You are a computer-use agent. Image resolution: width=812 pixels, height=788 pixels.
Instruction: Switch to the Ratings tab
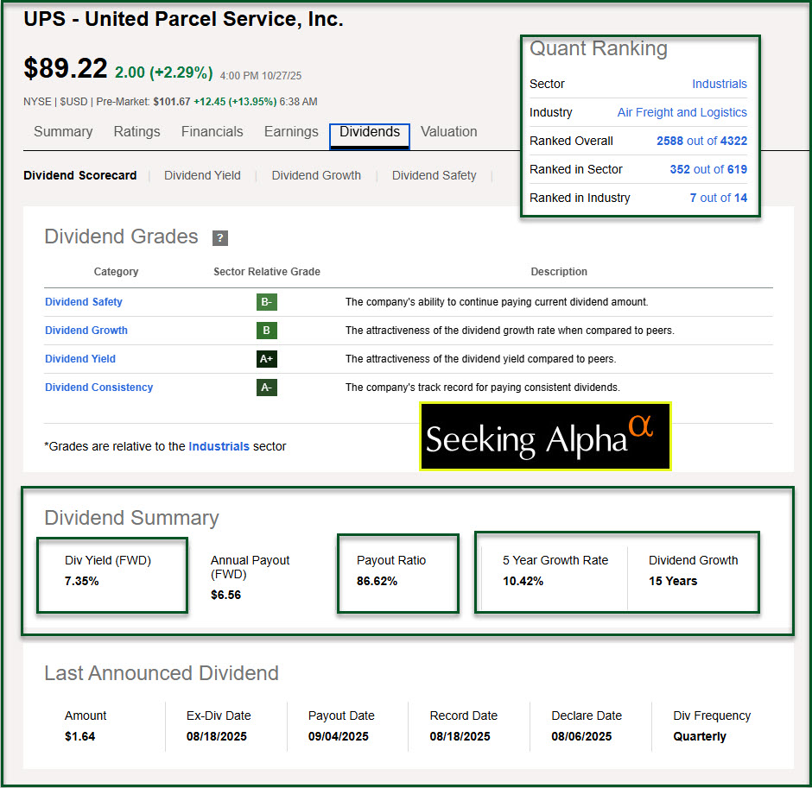[x=136, y=132]
